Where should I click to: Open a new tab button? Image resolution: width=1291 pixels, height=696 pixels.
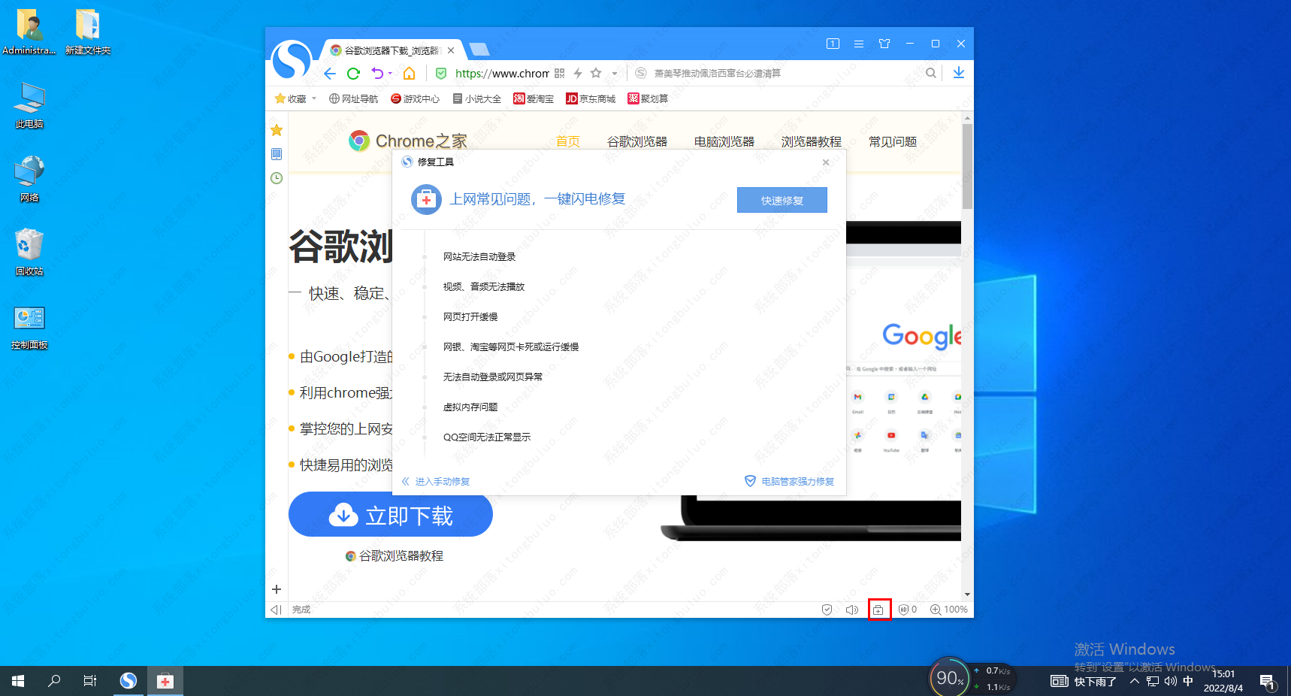coord(479,50)
